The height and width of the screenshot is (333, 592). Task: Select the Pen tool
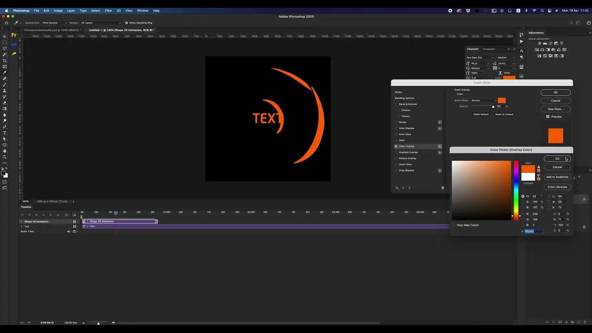(5, 127)
